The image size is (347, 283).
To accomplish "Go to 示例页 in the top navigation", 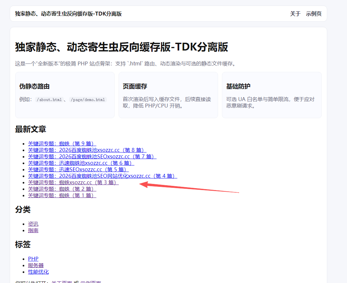I will tap(314, 14).
